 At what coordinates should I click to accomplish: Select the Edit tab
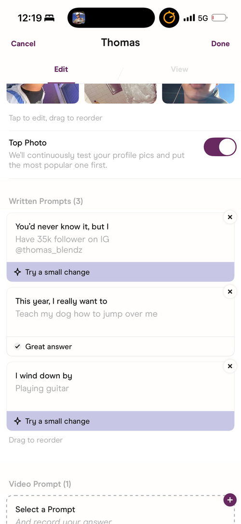61,69
